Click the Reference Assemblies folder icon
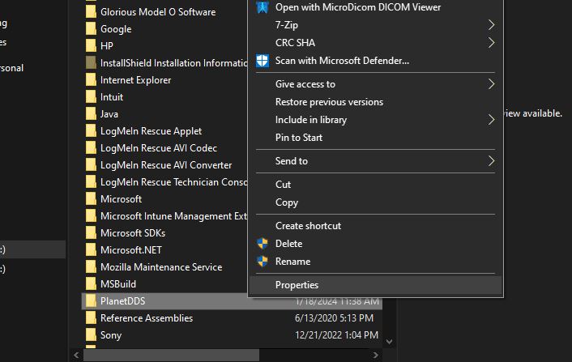572x362 pixels. (91, 318)
